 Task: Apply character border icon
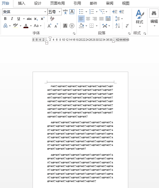(x=72, y=12)
